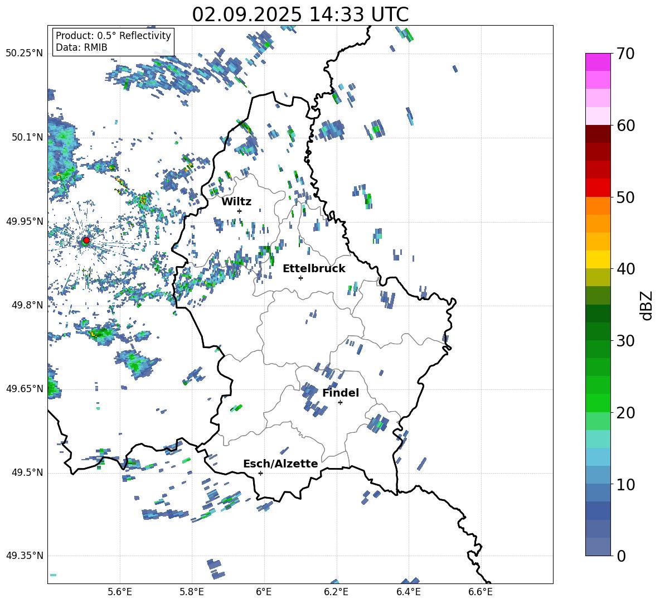The image size is (660, 603).
Task: Click the Findel station cross marker
Action: [340, 403]
